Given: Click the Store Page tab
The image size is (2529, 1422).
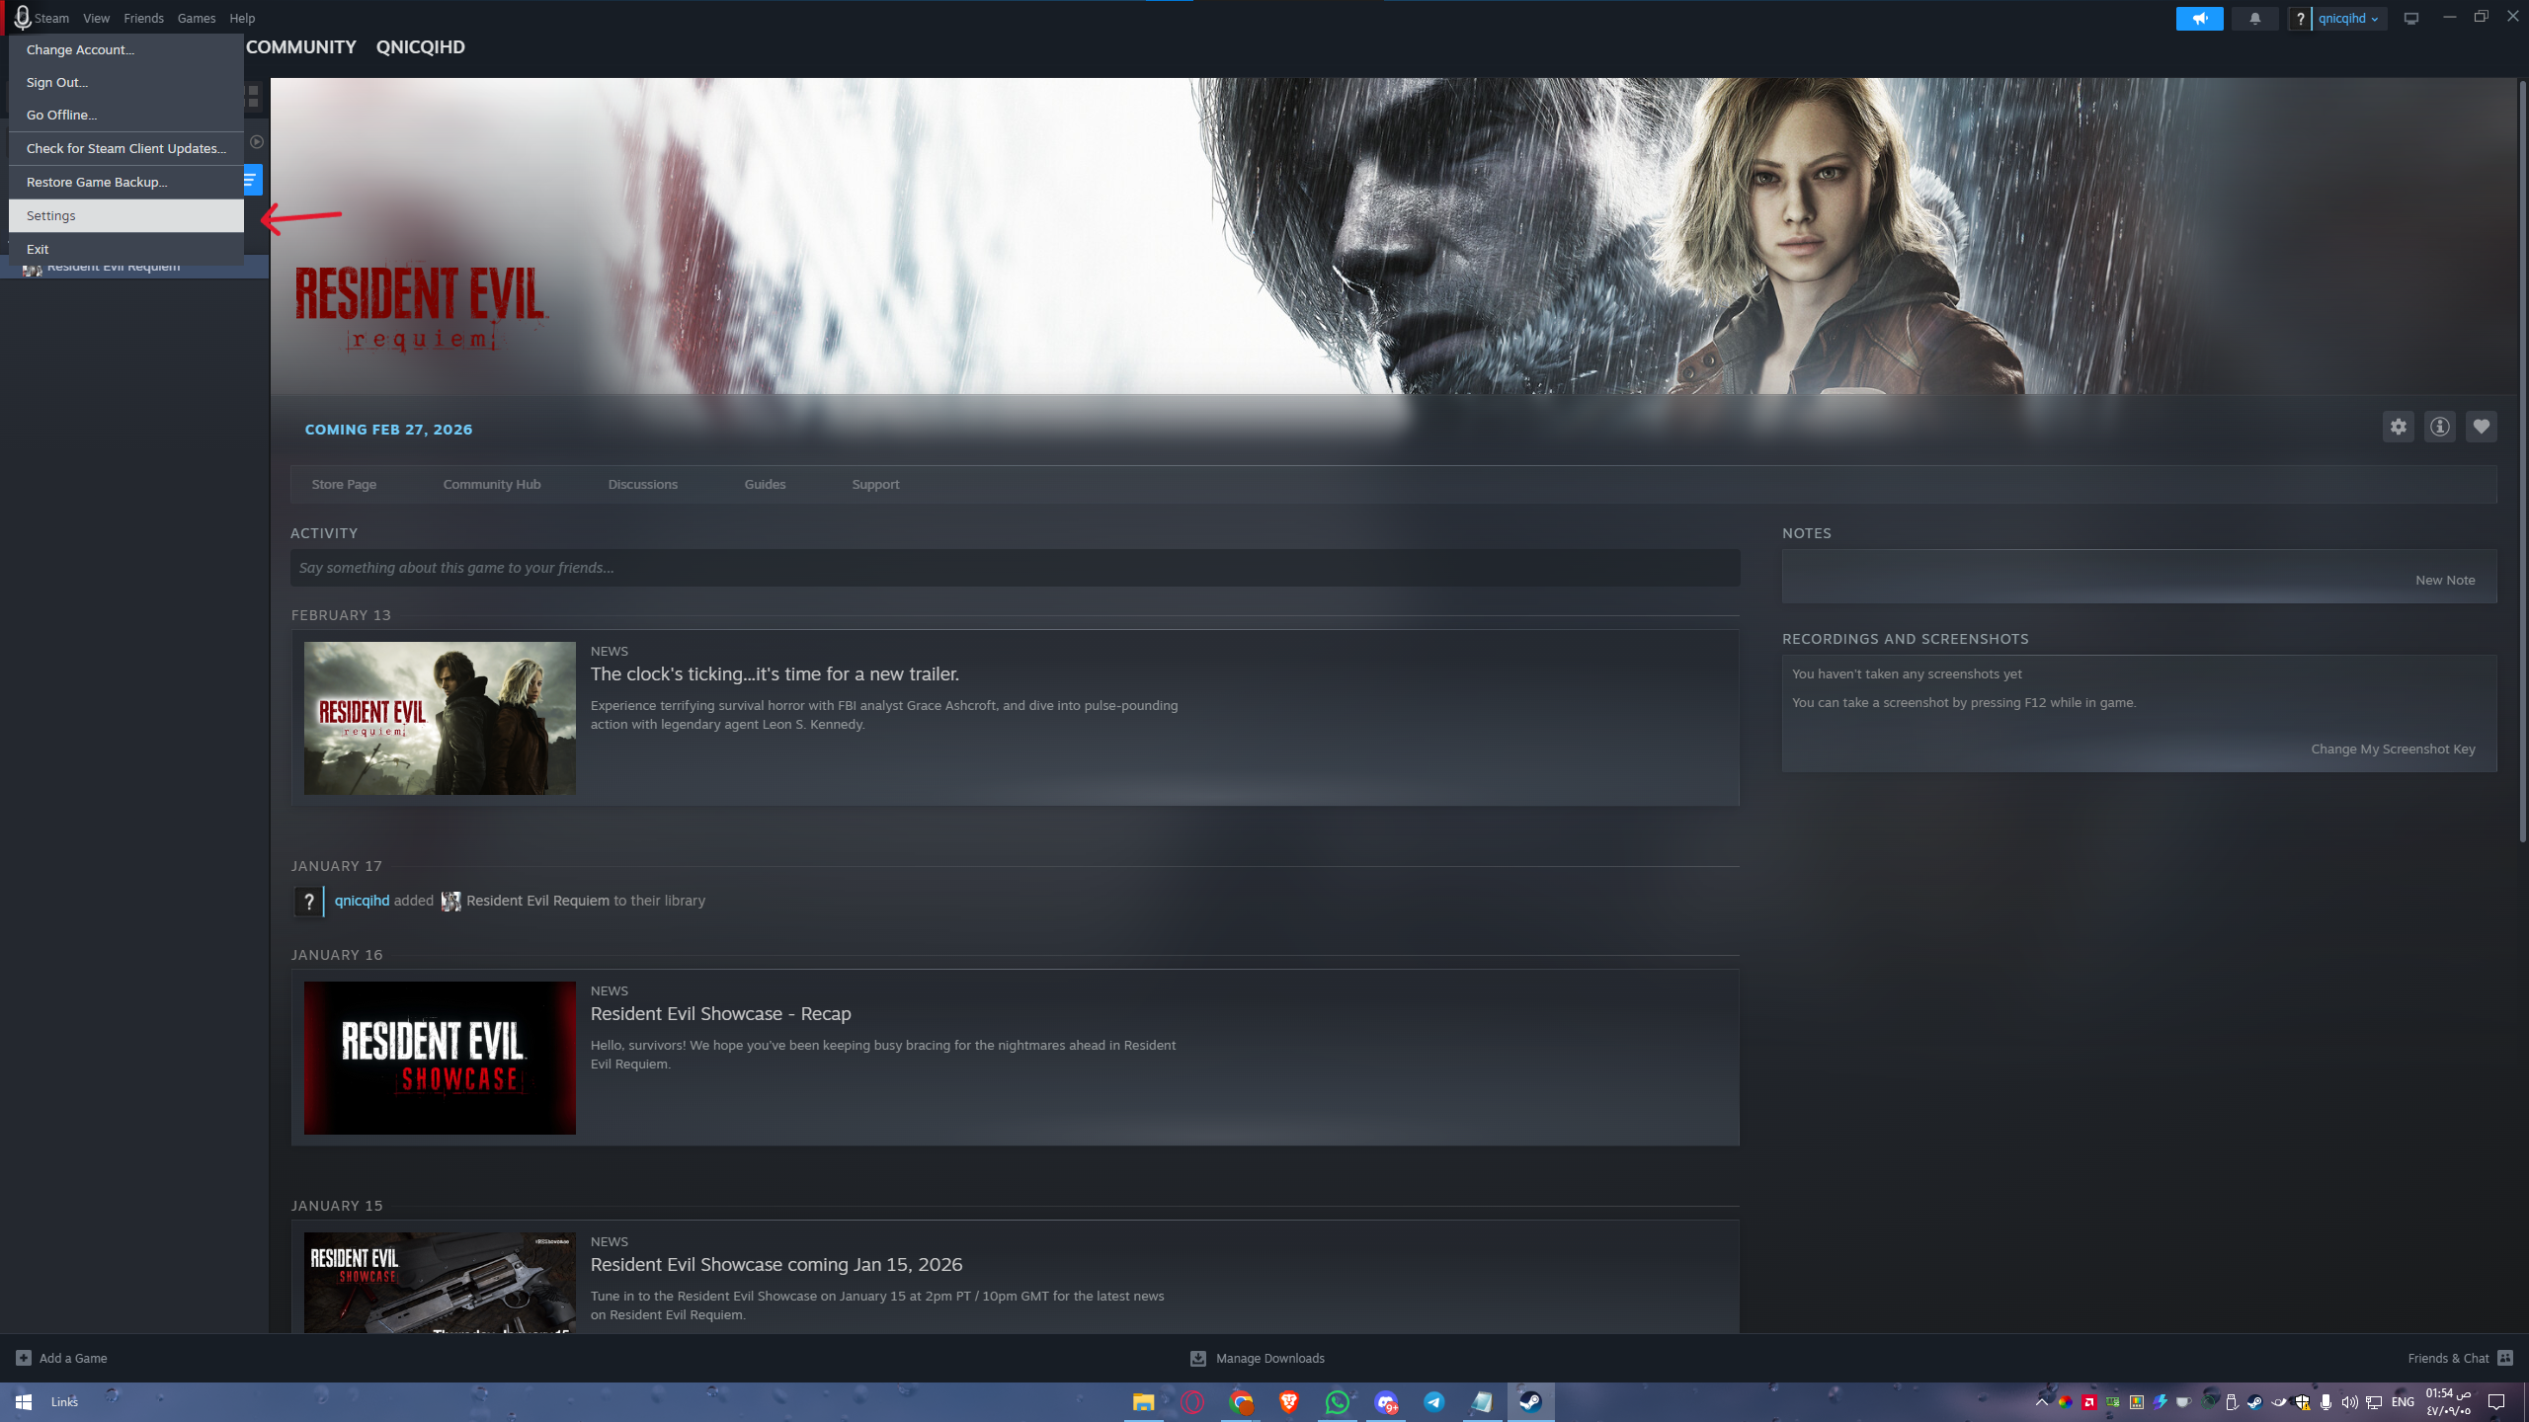Looking at the screenshot, I should click(x=344, y=484).
